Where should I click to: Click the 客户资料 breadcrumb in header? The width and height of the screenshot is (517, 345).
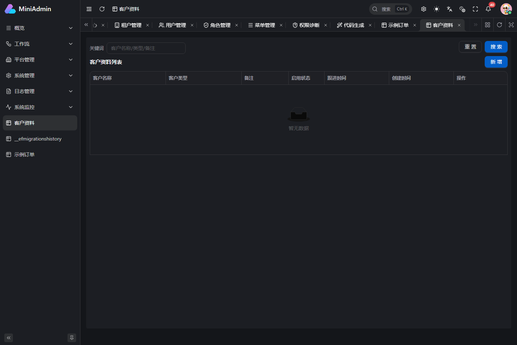126,9
